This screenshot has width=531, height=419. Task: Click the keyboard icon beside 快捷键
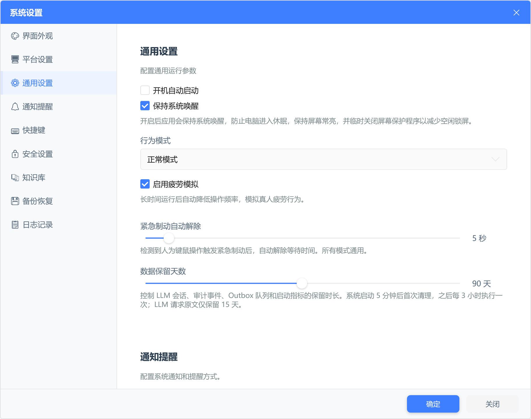click(15, 131)
